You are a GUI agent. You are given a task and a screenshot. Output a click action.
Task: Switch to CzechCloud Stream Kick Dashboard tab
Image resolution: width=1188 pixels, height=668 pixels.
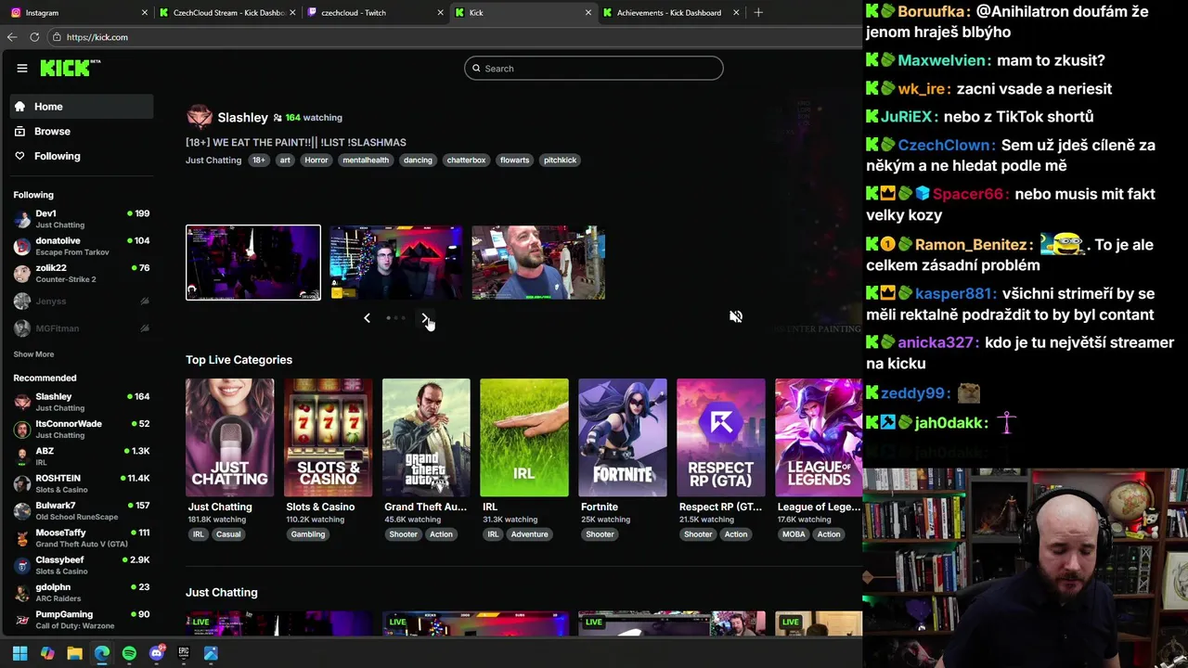[x=227, y=13]
